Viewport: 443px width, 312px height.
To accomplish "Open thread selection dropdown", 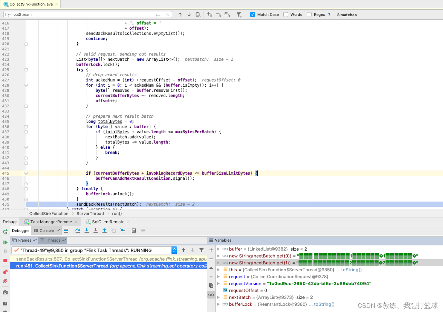I will pyautogui.click(x=174, y=250).
